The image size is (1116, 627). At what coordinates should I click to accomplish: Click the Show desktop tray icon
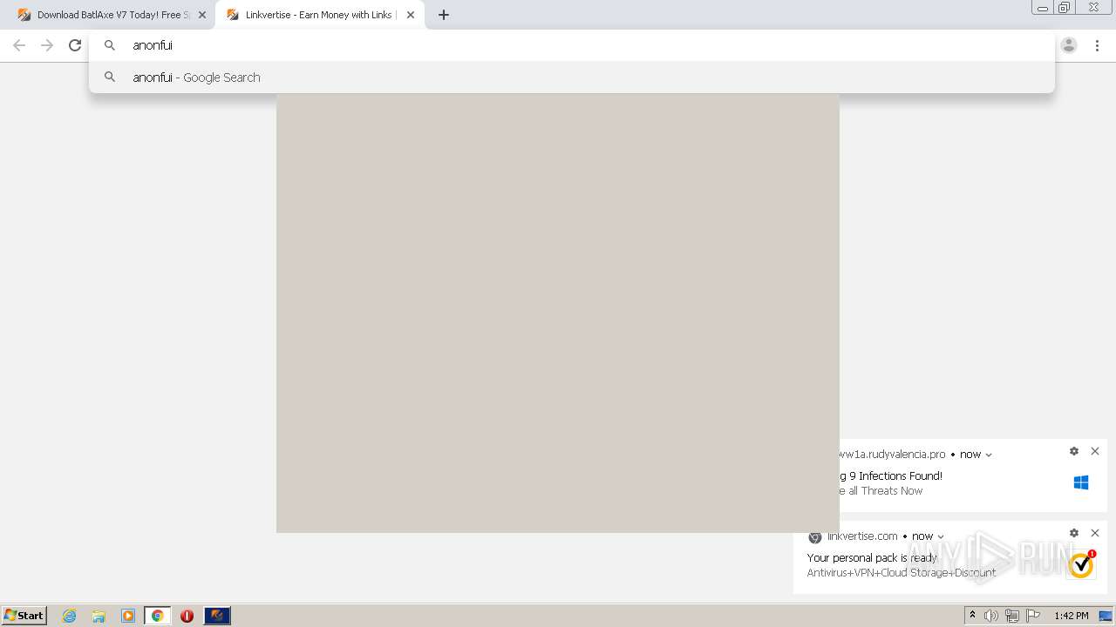1106,616
